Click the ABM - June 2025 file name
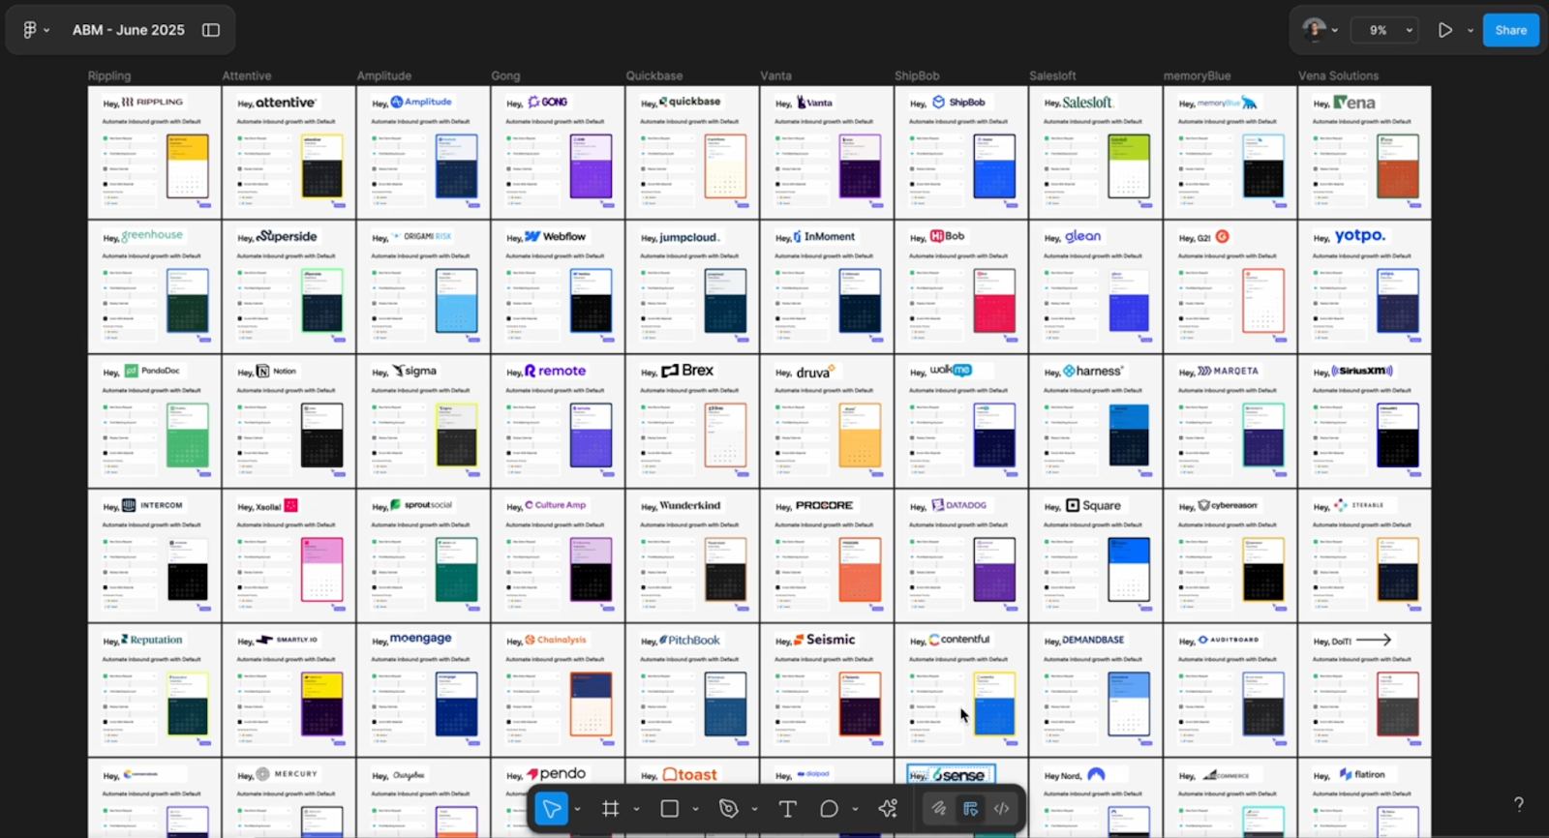The image size is (1549, 838). pyautogui.click(x=128, y=30)
